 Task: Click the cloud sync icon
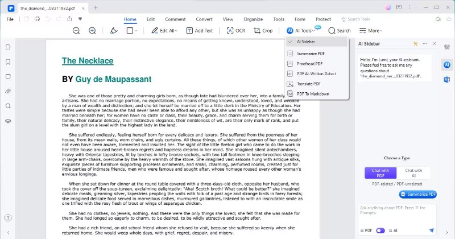click(438, 19)
